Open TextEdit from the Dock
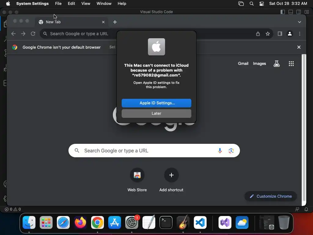The height and width of the screenshot is (235, 313). (x=149, y=222)
